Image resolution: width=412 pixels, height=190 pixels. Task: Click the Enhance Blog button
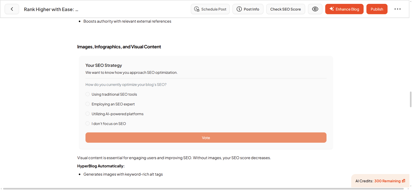coord(344,9)
